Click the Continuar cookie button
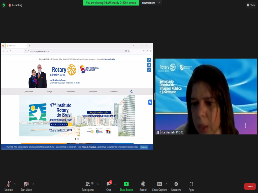This screenshot has width=258, height=193. pos(144,147)
